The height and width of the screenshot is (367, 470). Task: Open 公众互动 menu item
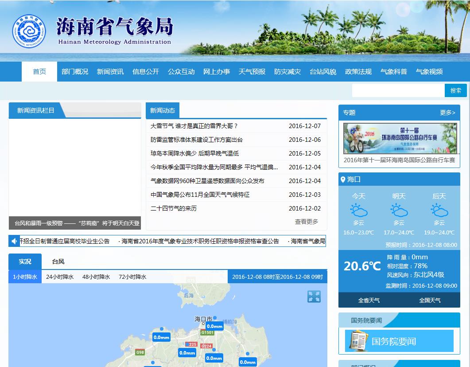tap(181, 72)
